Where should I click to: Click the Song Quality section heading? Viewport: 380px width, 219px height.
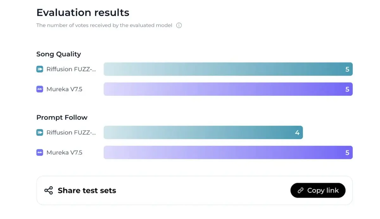59,54
